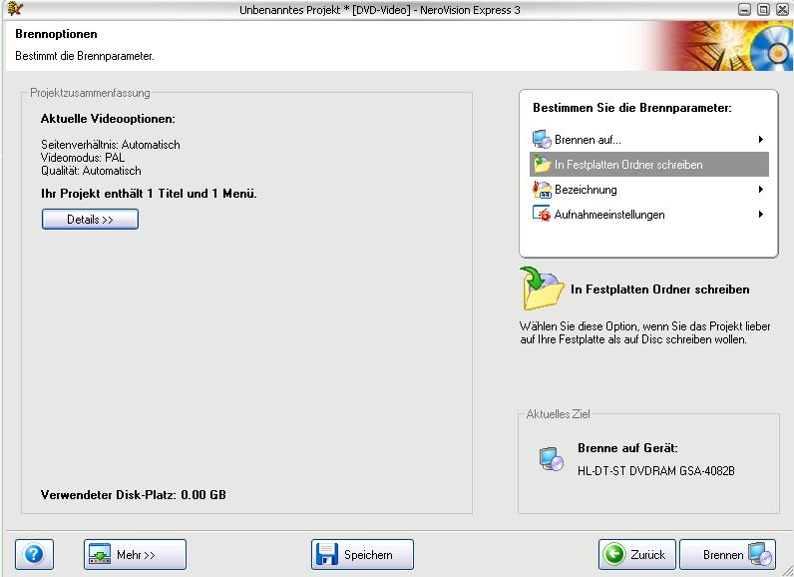794x577 pixels.
Task: Close the NeroVision Express window
Action: (782, 10)
